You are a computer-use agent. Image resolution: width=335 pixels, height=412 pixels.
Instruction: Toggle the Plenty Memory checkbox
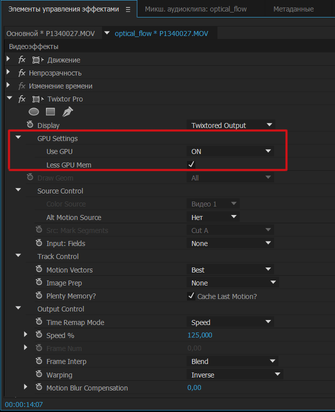click(x=191, y=296)
